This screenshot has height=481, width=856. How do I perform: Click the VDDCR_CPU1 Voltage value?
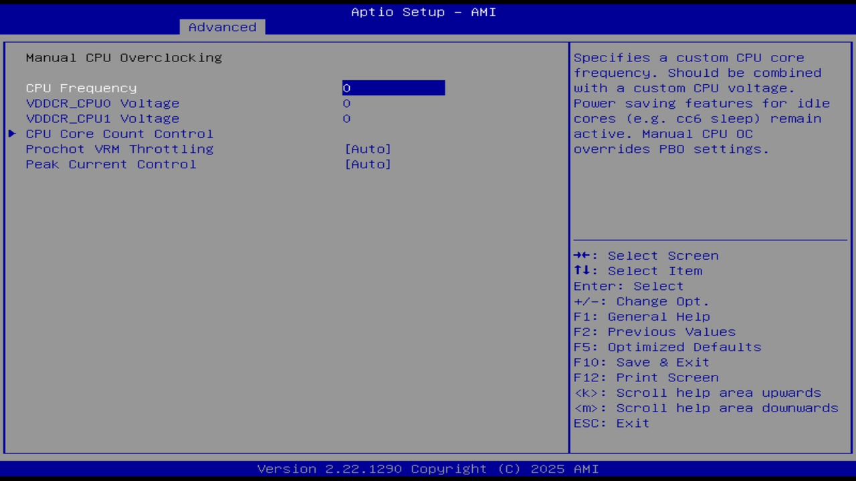(x=346, y=118)
